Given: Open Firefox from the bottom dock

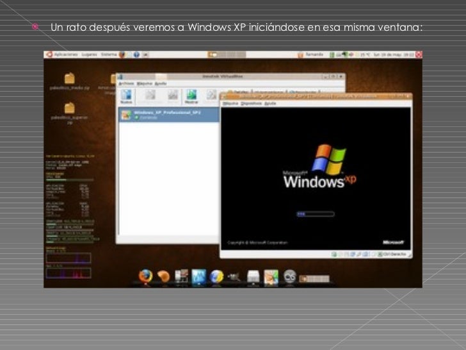Looking at the screenshot, I should [x=145, y=277].
